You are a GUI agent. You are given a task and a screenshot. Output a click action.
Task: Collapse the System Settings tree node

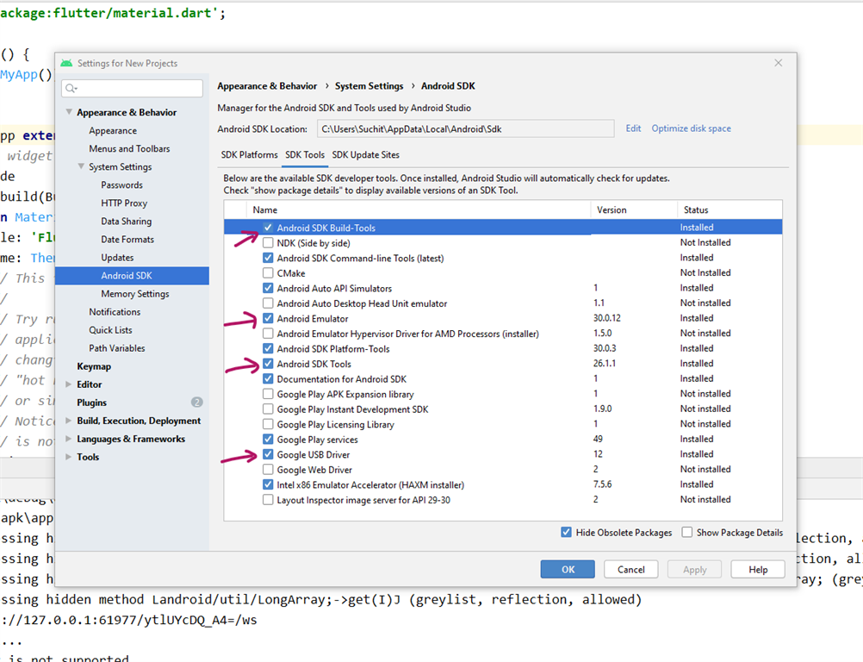pyautogui.click(x=81, y=167)
